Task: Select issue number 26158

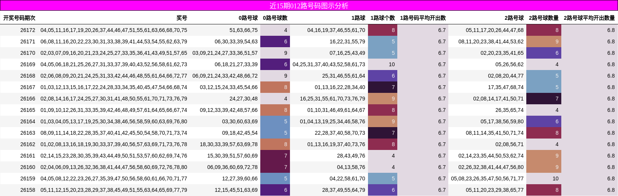Action: coord(28,190)
